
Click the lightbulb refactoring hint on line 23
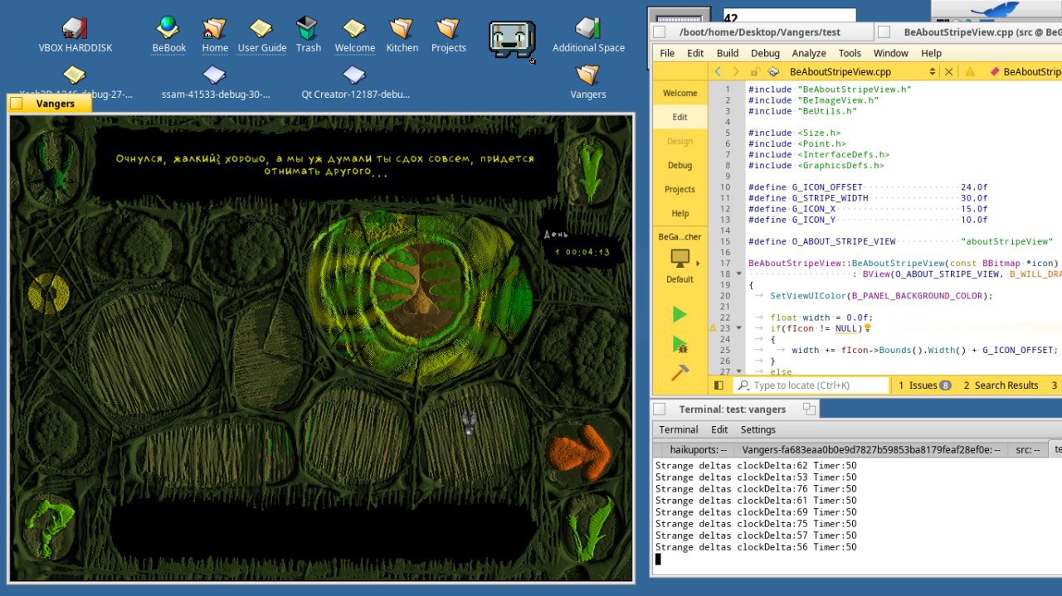click(868, 328)
